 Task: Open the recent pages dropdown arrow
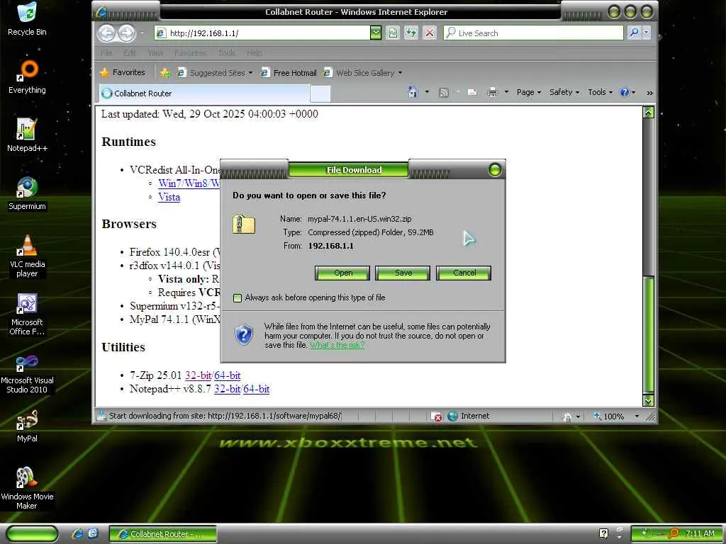[142, 33]
